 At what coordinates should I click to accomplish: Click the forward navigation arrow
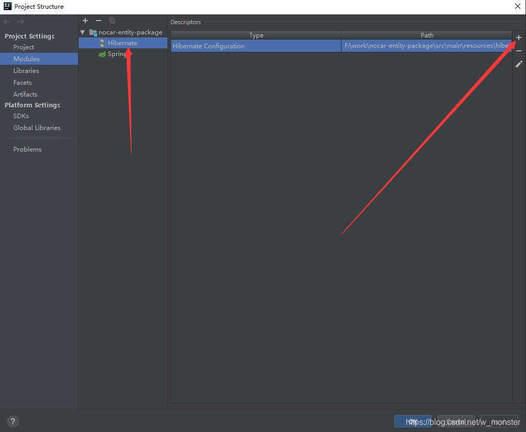click(21, 22)
